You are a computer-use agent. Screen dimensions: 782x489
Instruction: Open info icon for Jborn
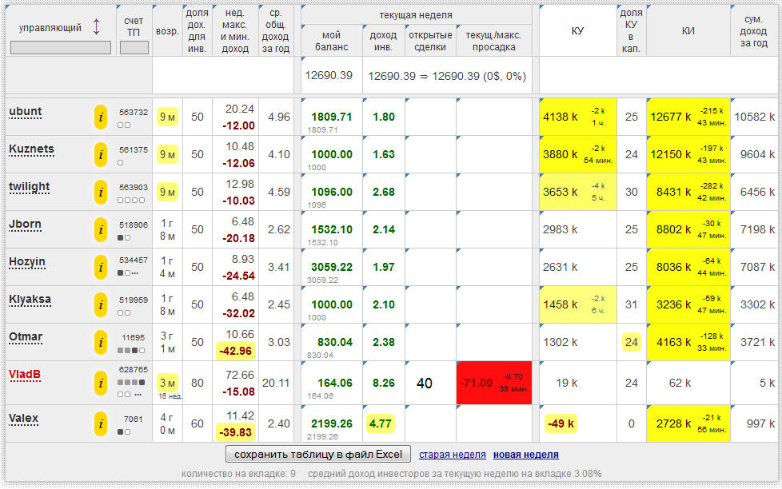point(101,230)
